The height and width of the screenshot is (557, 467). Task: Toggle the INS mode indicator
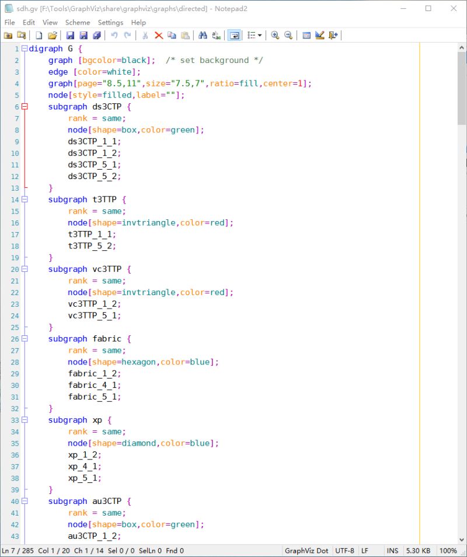click(392, 551)
